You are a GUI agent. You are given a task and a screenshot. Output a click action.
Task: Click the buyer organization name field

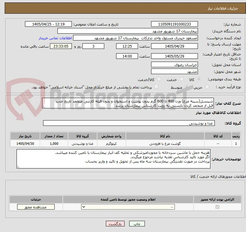click(128, 31)
